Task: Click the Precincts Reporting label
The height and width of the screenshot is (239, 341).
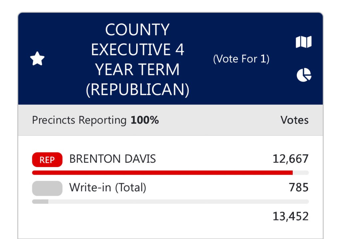Action: click(79, 120)
